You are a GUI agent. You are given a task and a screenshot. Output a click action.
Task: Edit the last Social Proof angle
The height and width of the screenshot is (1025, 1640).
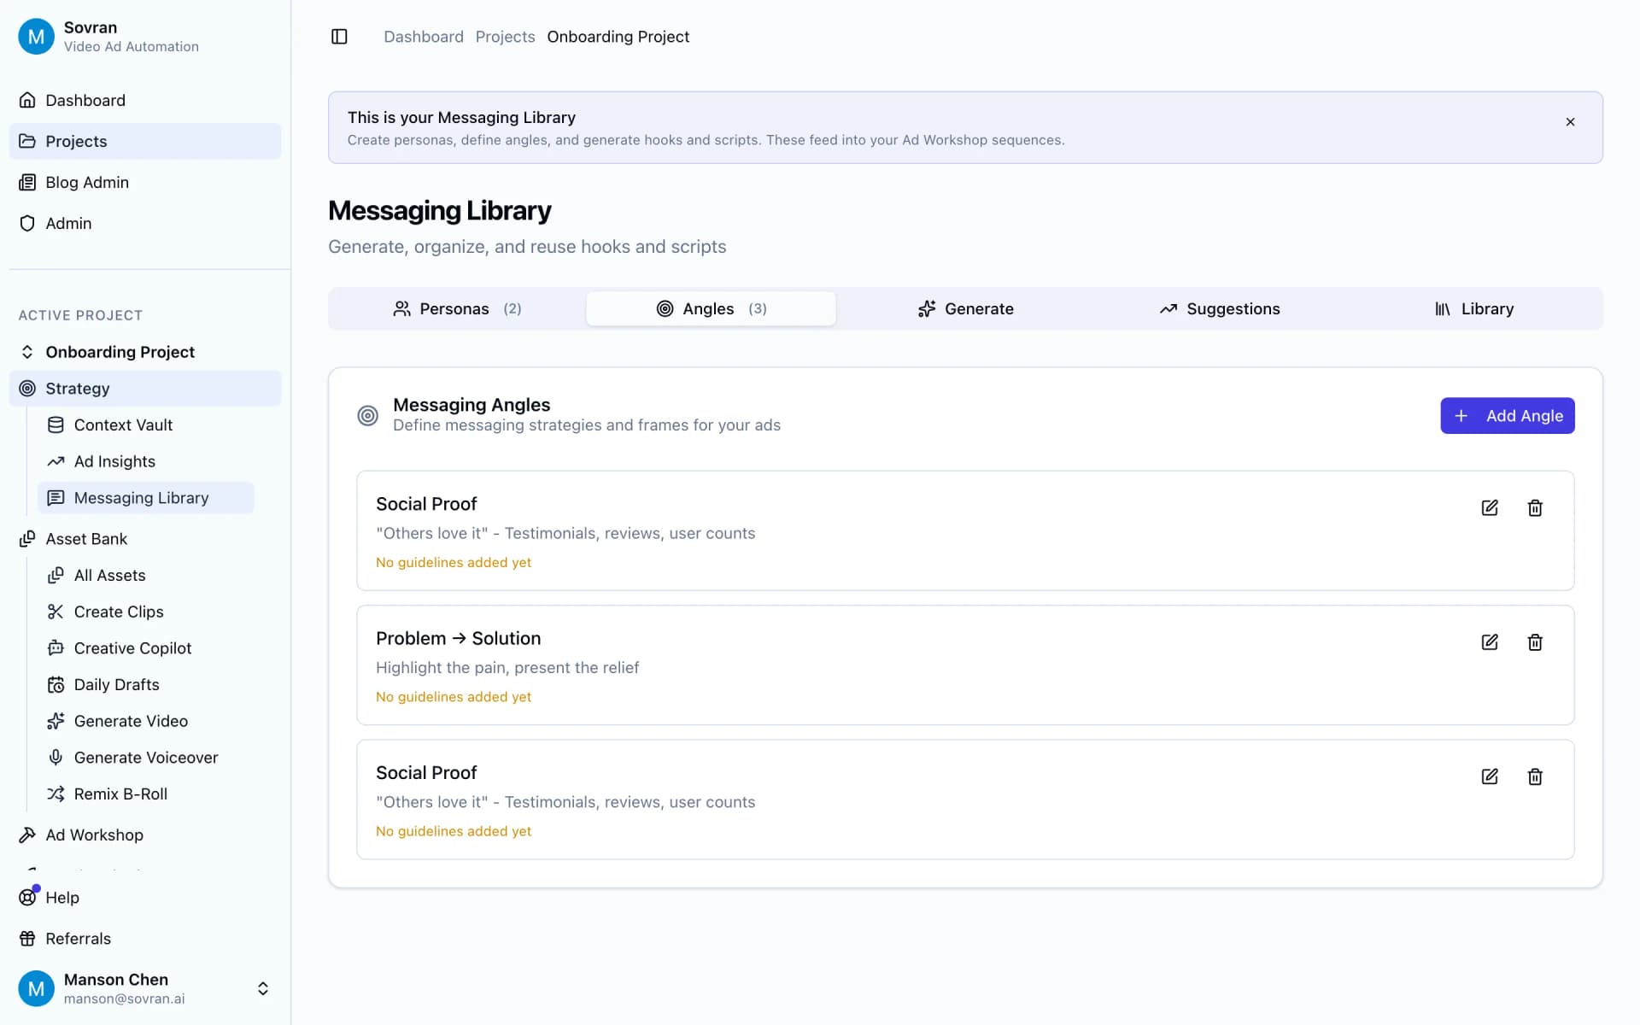coord(1490,776)
